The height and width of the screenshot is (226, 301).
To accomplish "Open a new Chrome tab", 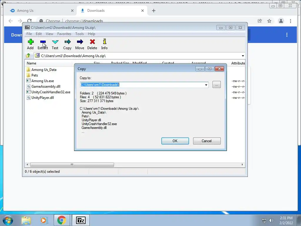I will (153, 11).
